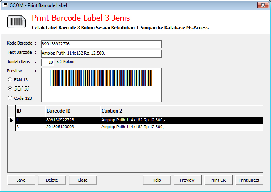Click the Jumlah Baris number field

coord(47,62)
